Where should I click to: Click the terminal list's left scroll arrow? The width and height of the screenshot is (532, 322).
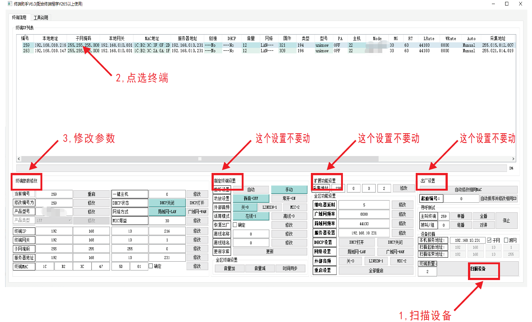pyautogui.click(x=19, y=159)
